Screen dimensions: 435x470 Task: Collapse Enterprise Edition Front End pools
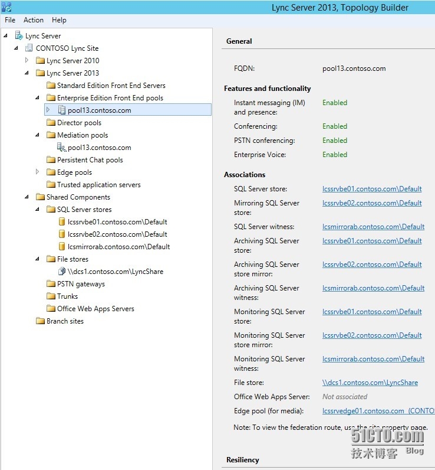tap(37, 97)
